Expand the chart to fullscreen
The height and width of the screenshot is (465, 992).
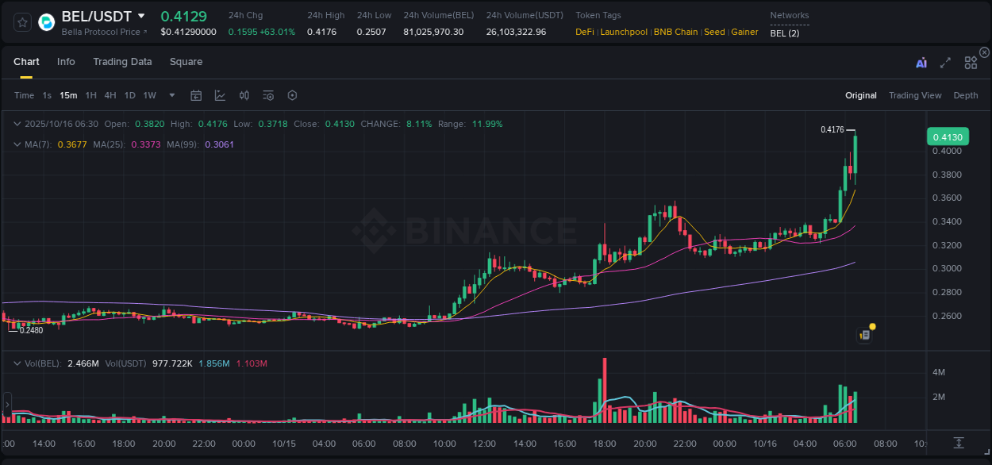944,61
